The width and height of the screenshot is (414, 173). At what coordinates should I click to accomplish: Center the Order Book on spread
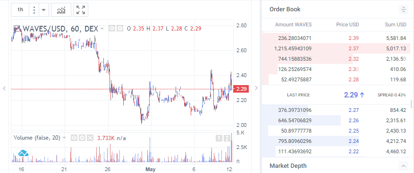coord(404,9)
